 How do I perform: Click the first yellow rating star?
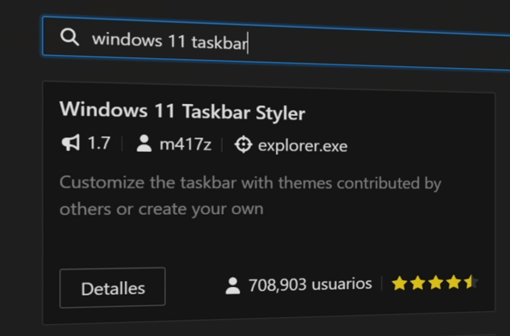[x=399, y=283]
